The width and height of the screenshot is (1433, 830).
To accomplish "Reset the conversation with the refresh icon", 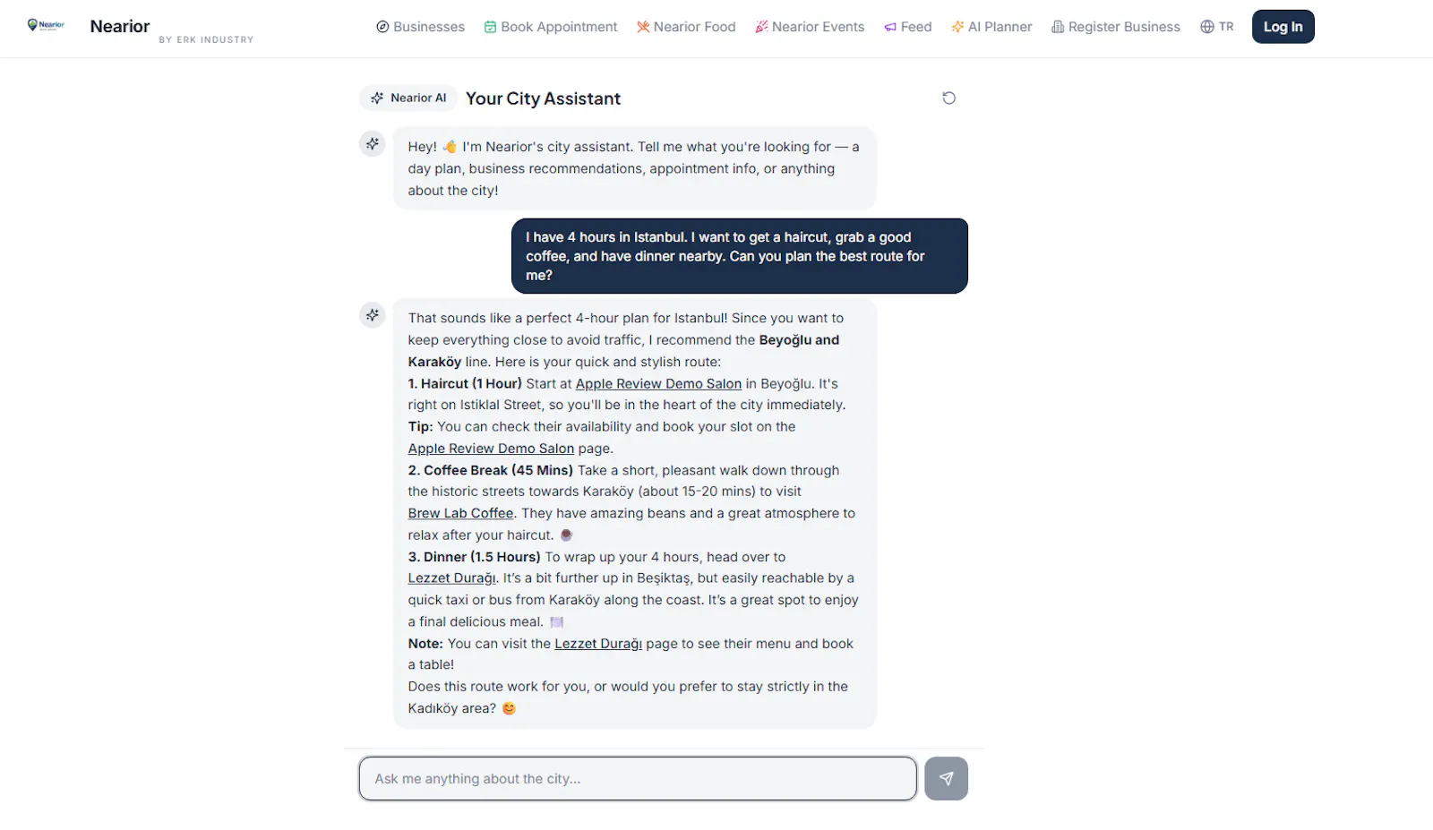I will (948, 98).
